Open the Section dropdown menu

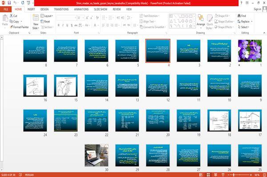point(47,27)
